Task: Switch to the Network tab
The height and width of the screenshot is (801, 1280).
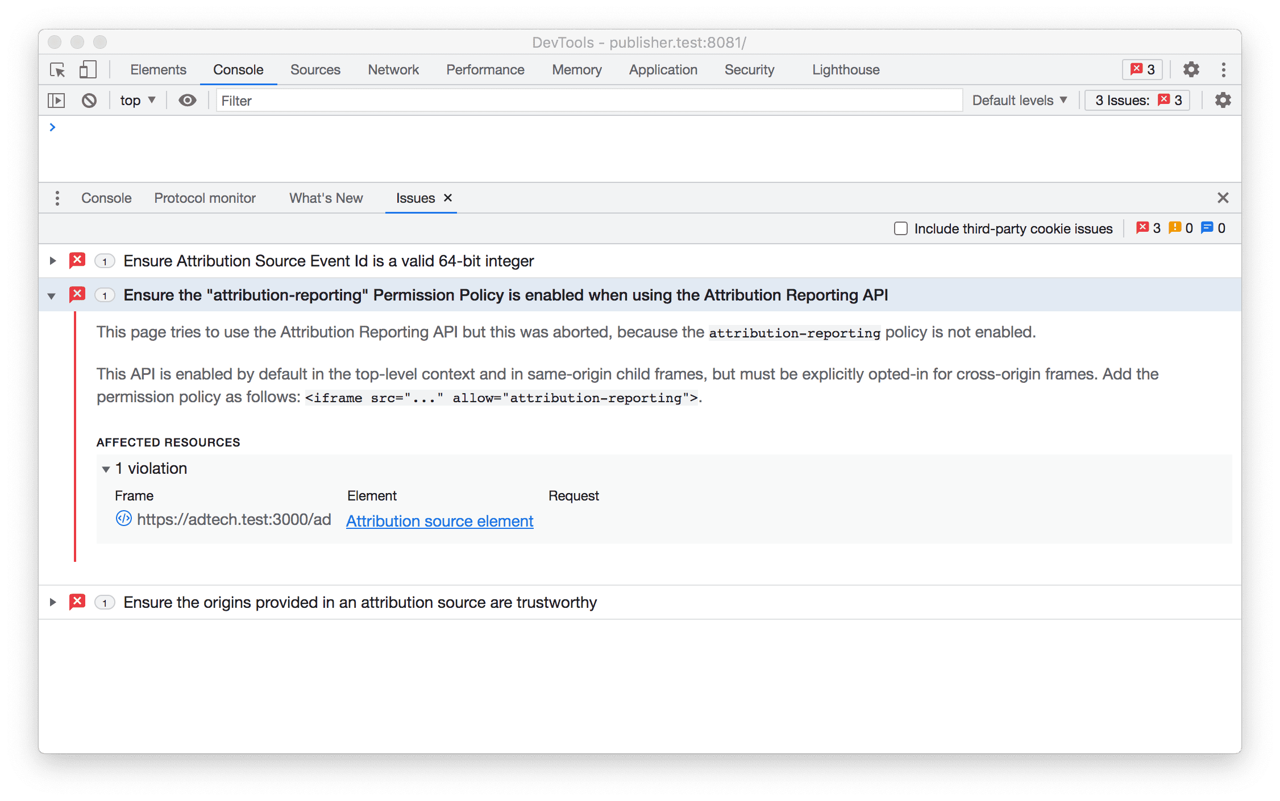Action: (392, 69)
